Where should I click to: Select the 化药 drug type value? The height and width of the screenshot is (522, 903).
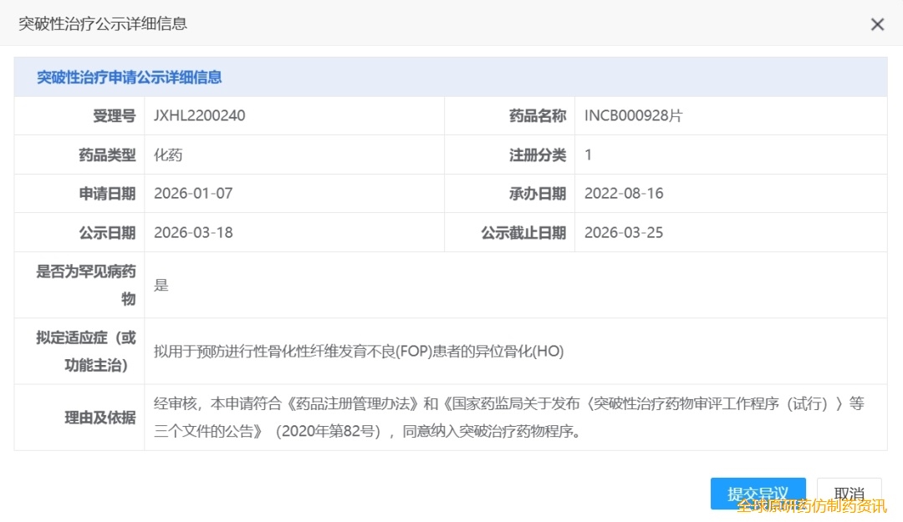click(168, 155)
